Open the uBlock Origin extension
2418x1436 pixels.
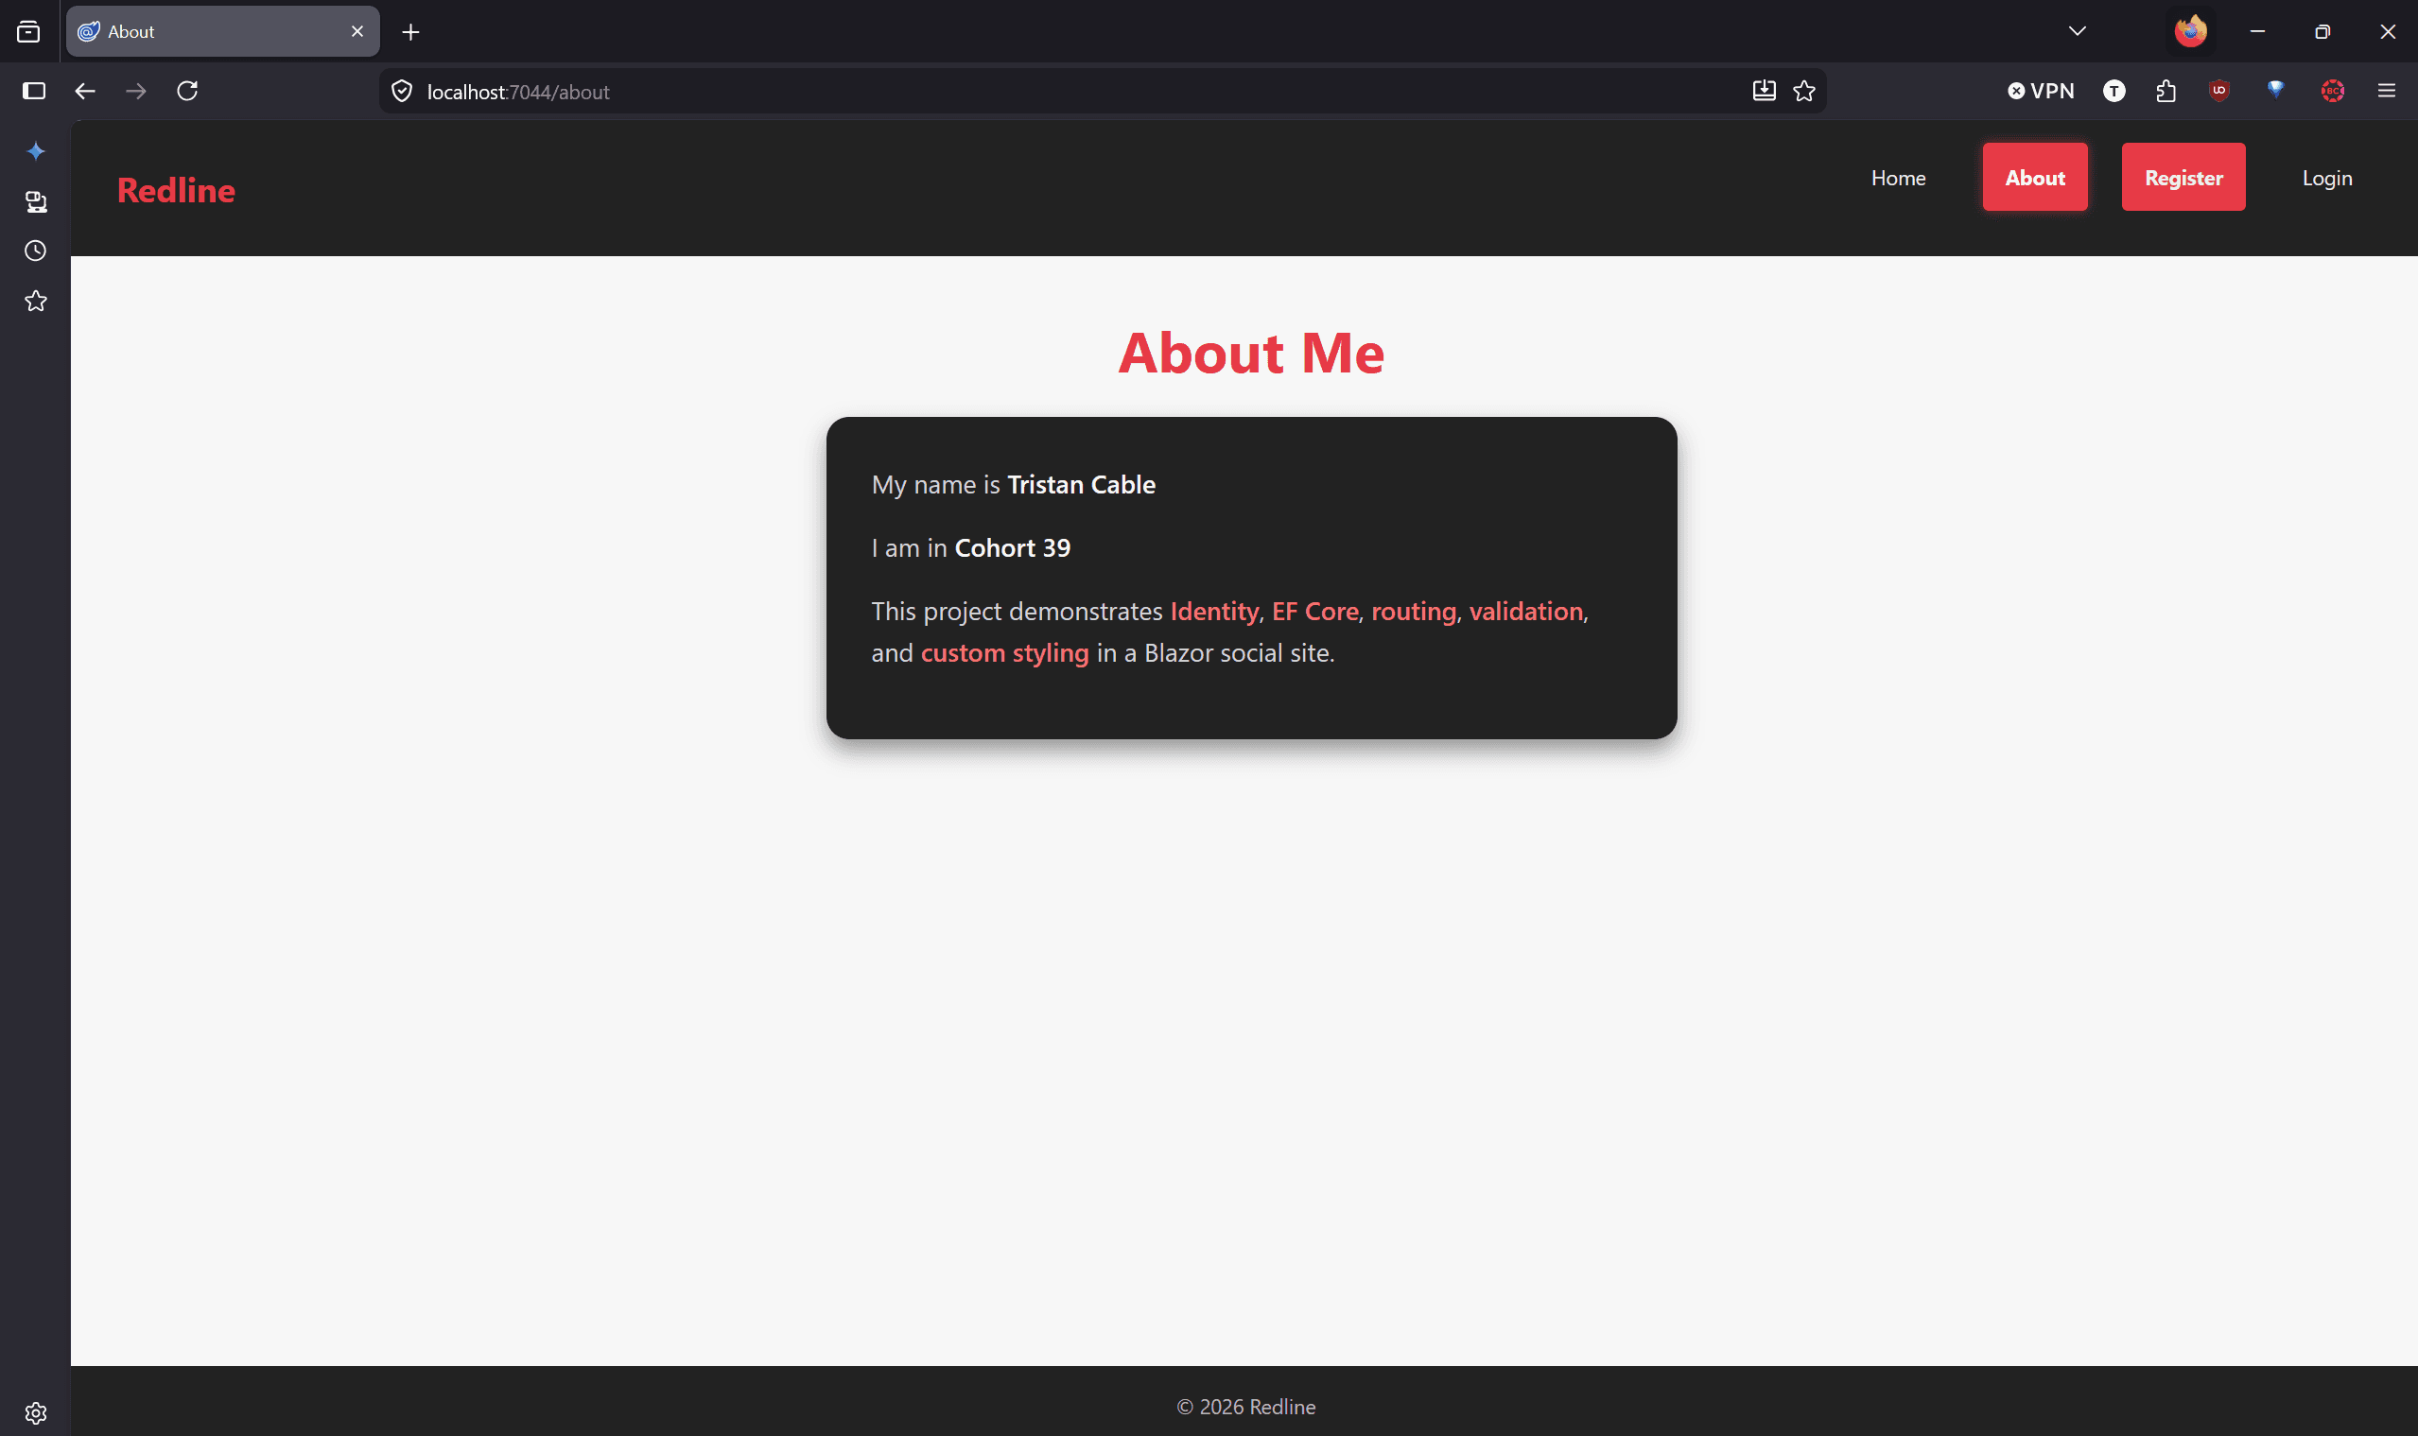click(x=2219, y=91)
